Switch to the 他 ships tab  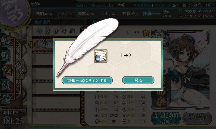tap(72, 31)
